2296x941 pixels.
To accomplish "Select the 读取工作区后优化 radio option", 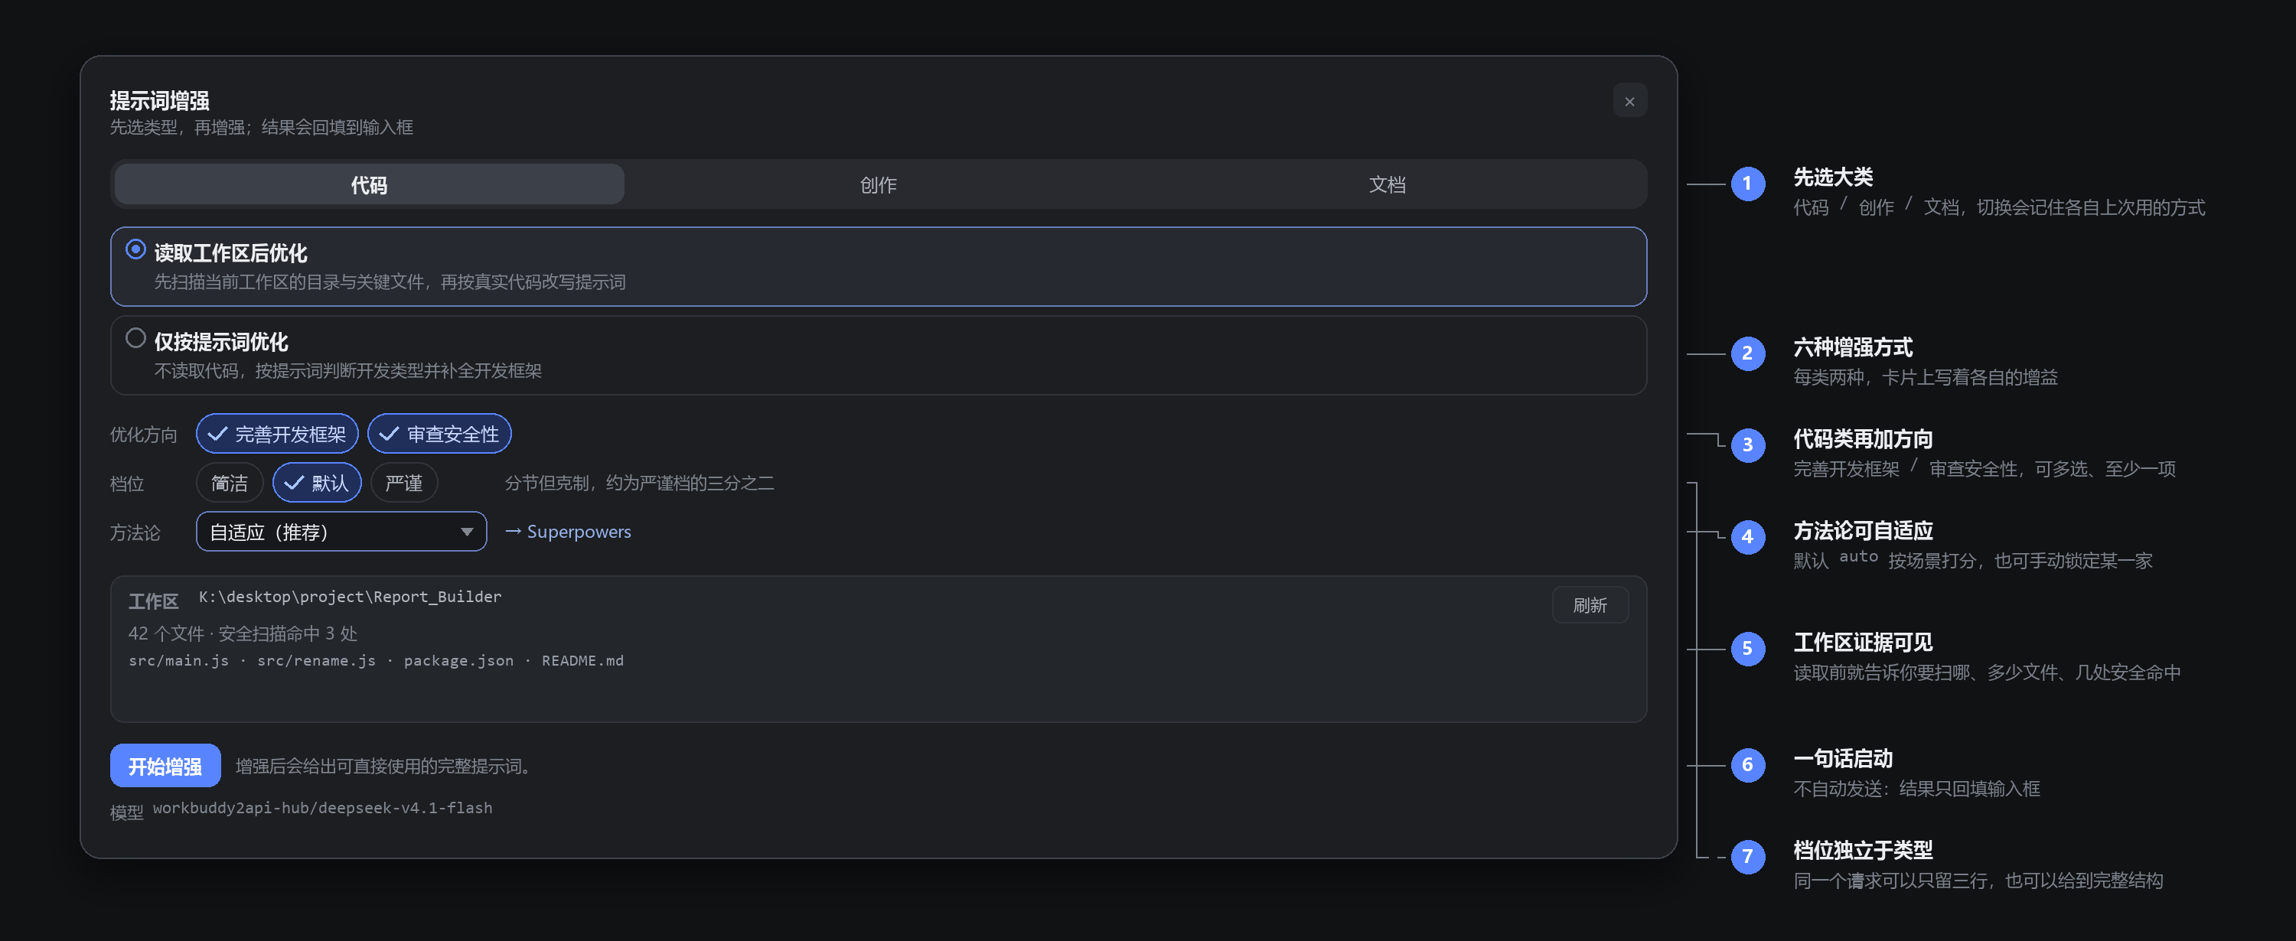I will click(878, 266).
